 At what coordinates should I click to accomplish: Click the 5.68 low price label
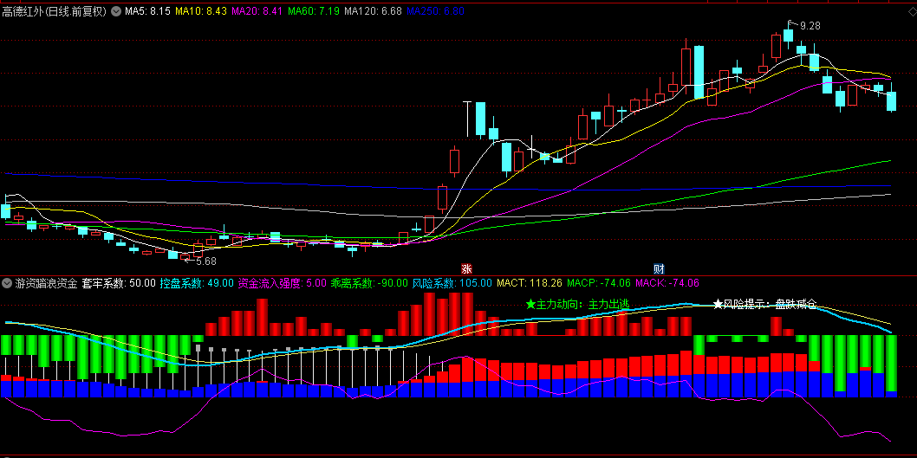pyautogui.click(x=206, y=261)
